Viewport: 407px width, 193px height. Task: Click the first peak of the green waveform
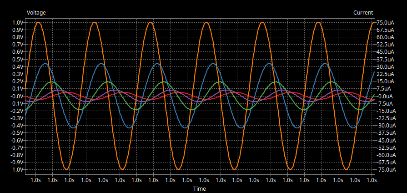(x=52, y=82)
